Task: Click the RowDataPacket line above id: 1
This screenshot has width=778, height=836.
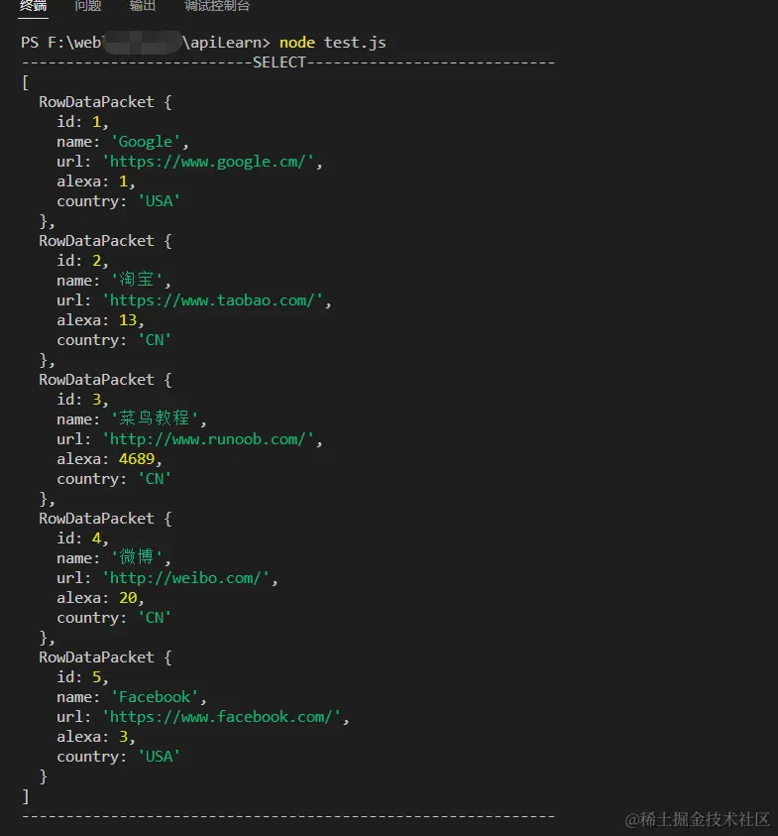Action: coord(105,102)
